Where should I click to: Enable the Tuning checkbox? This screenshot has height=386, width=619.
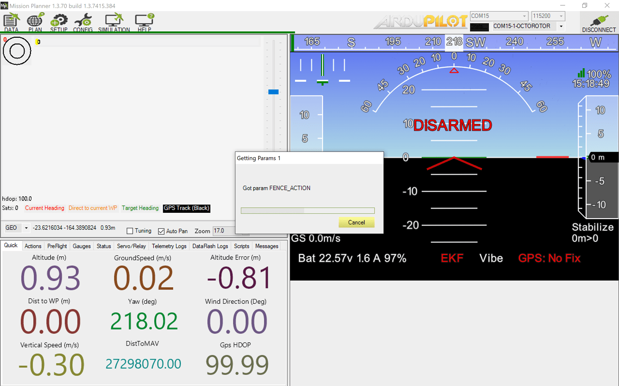point(130,231)
